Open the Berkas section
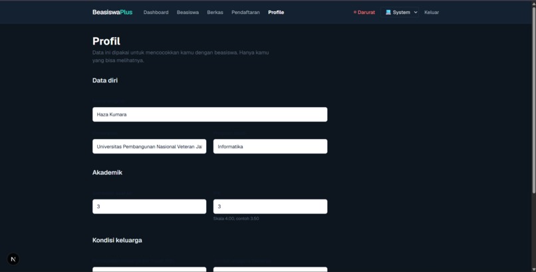The image size is (536, 272). pyautogui.click(x=215, y=12)
